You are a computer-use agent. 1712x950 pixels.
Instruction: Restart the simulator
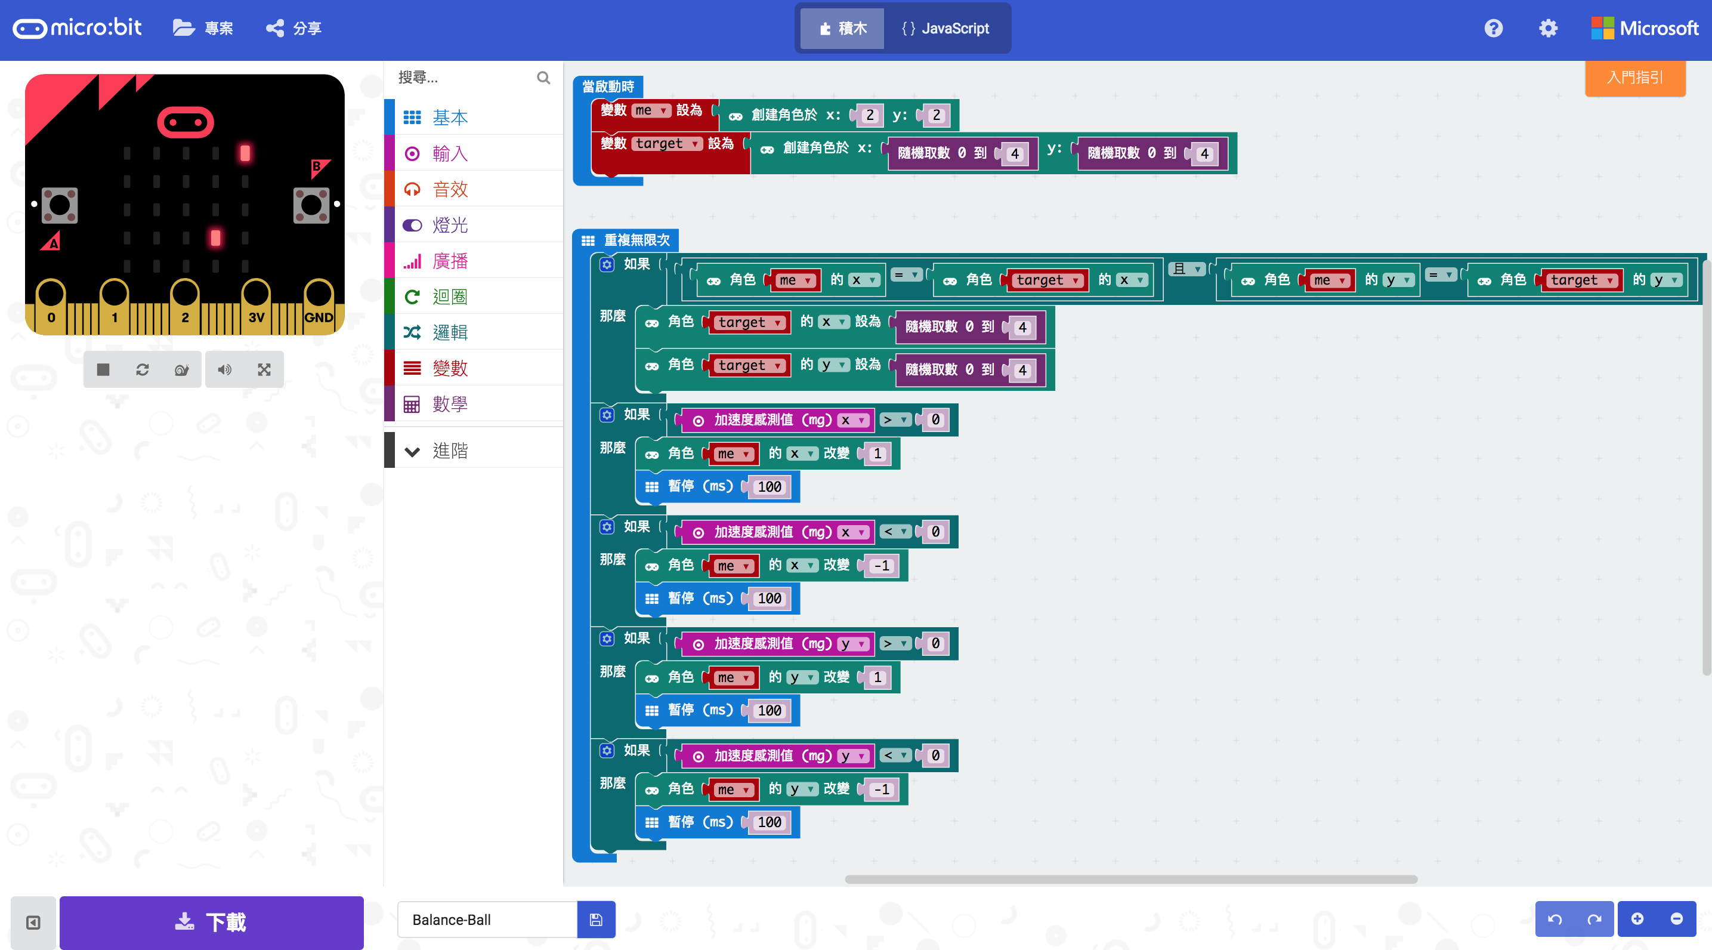(142, 369)
